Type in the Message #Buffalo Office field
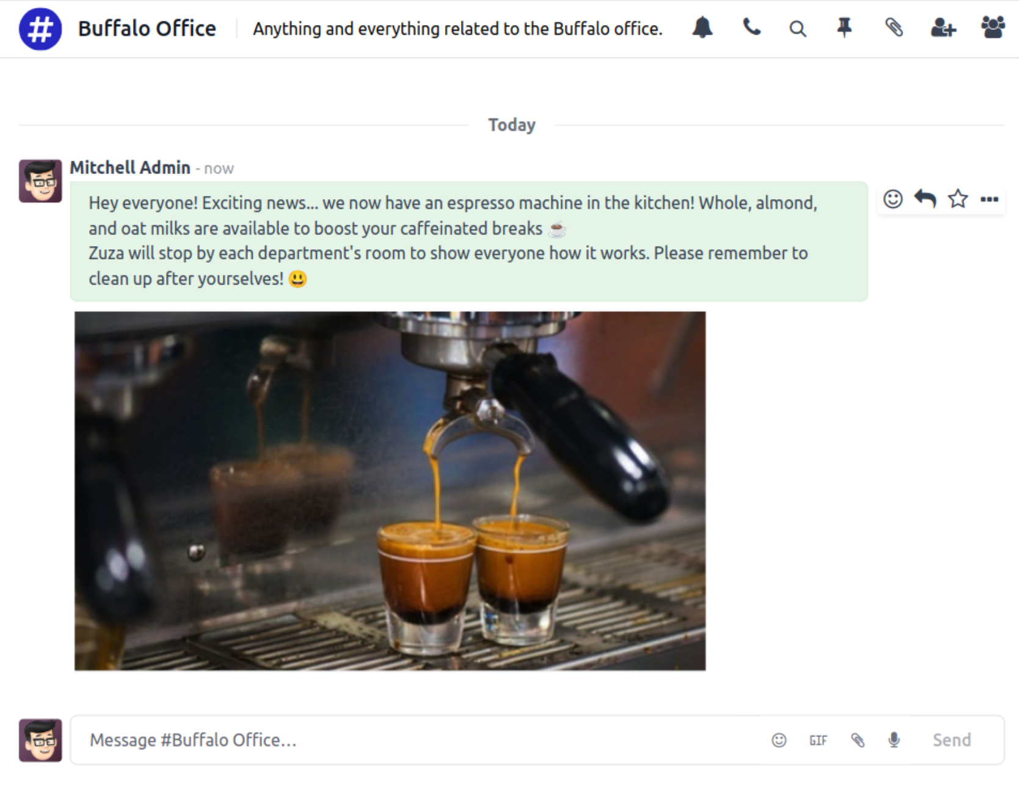This screenshot has height=803, width=1019. pos(415,740)
